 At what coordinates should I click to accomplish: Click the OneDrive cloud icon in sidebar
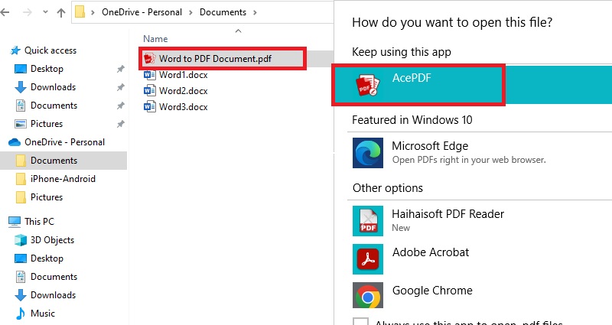tap(15, 142)
